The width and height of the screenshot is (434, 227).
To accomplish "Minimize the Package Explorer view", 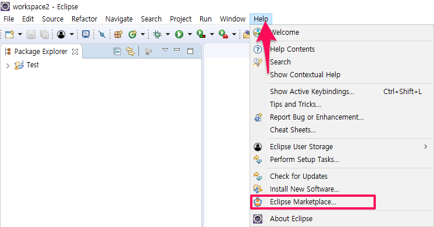I will pyautogui.click(x=177, y=50).
